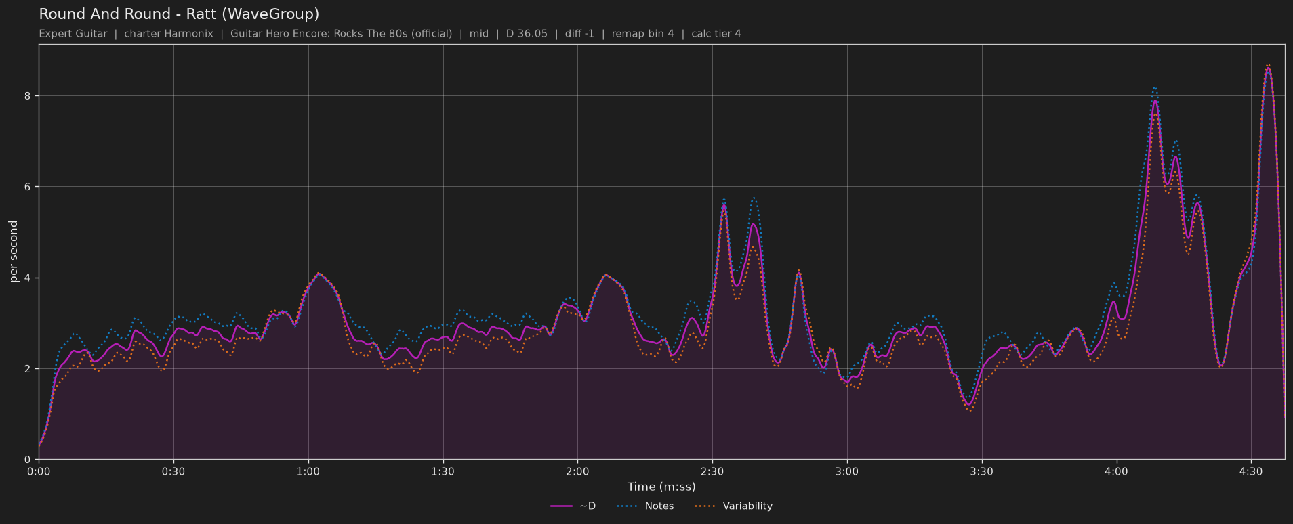
Task: Select the "Variability" legend label
Action: tap(747, 506)
